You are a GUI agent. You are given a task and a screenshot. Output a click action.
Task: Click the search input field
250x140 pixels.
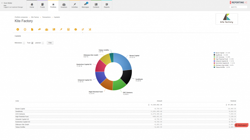click(x=239, y=7)
